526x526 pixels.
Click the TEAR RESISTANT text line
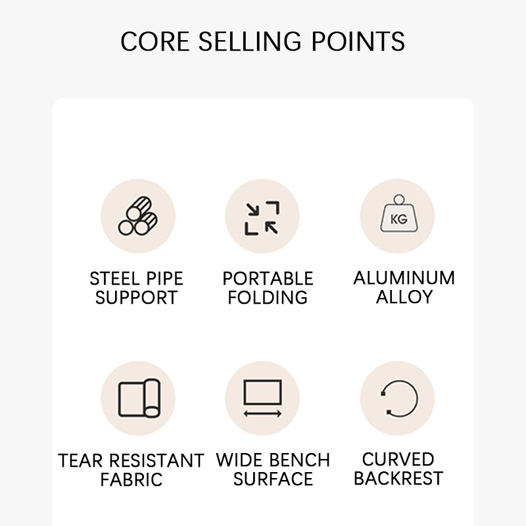click(131, 461)
